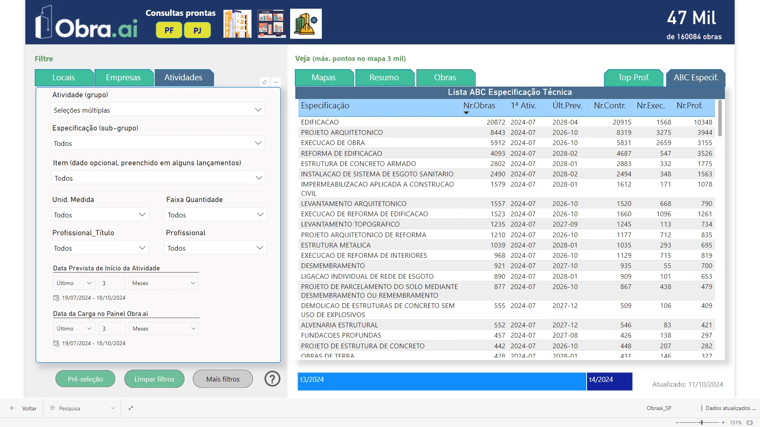Open PJ consultas prontas filter
This screenshot has height=427, width=760.
click(197, 30)
